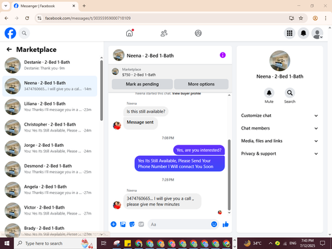Reload the page

click(x=27, y=18)
